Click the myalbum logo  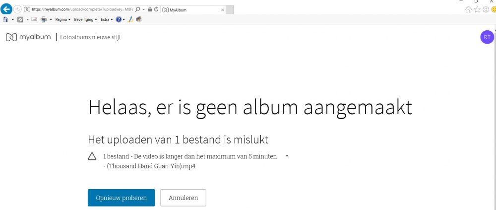point(28,37)
